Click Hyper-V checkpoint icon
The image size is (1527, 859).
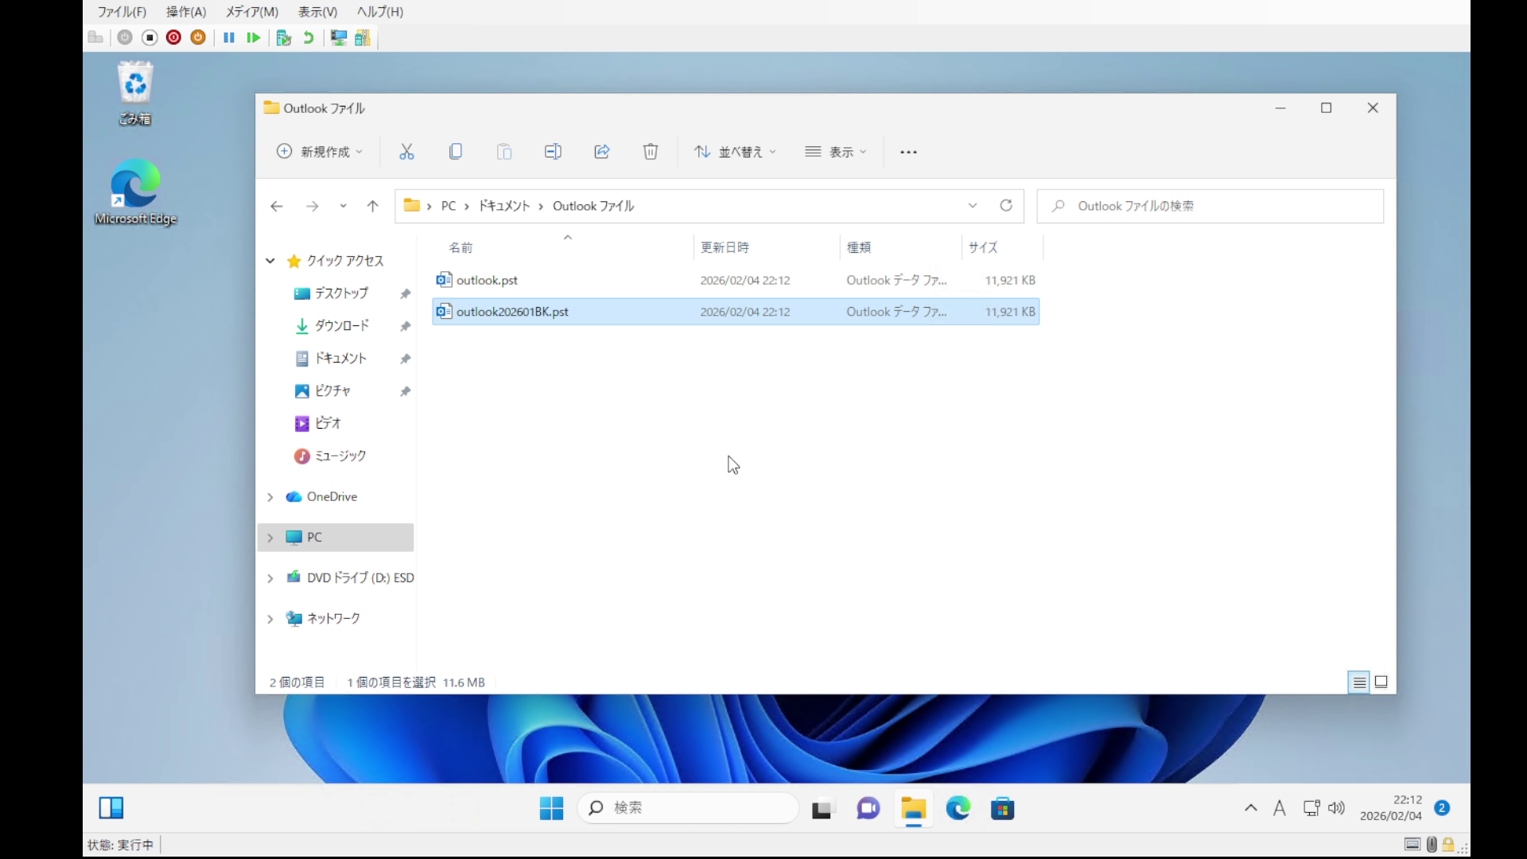[283, 37]
